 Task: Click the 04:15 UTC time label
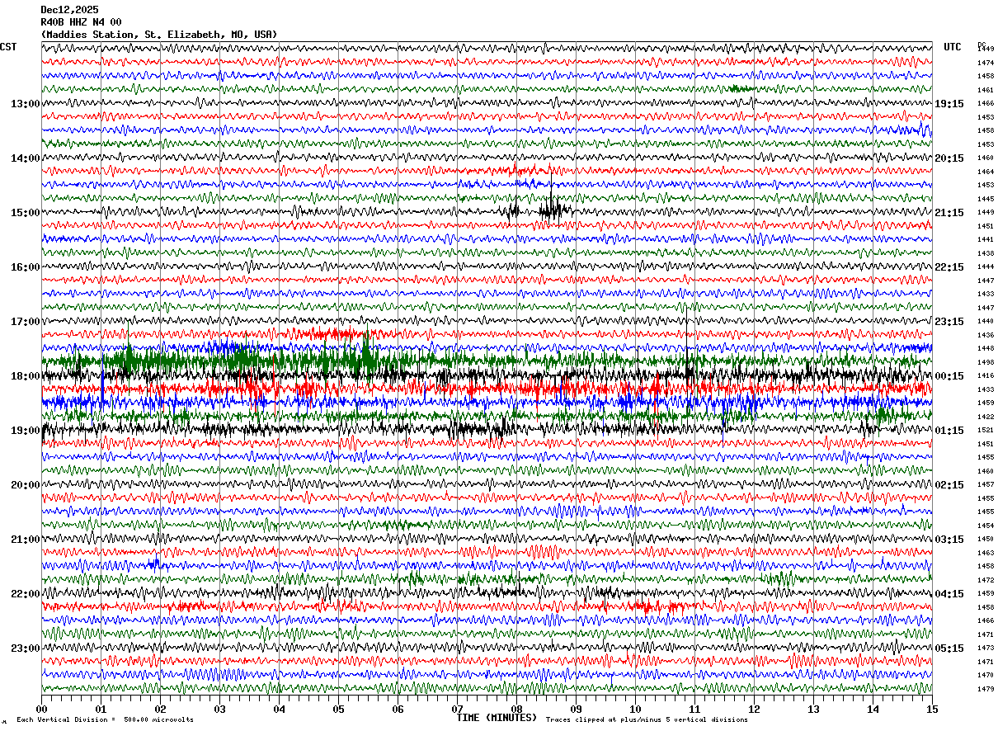click(949, 594)
